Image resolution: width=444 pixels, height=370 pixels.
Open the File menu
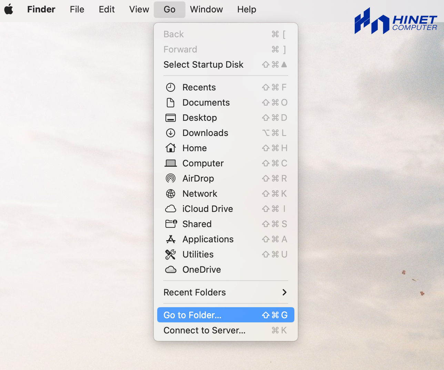tap(77, 9)
